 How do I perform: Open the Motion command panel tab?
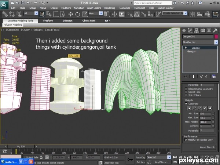[x=203, y=30]
